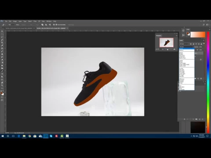Select the Crop tool
Image resolution: width=211 pixels, height=158 pixels.
[x=2, y=43]
